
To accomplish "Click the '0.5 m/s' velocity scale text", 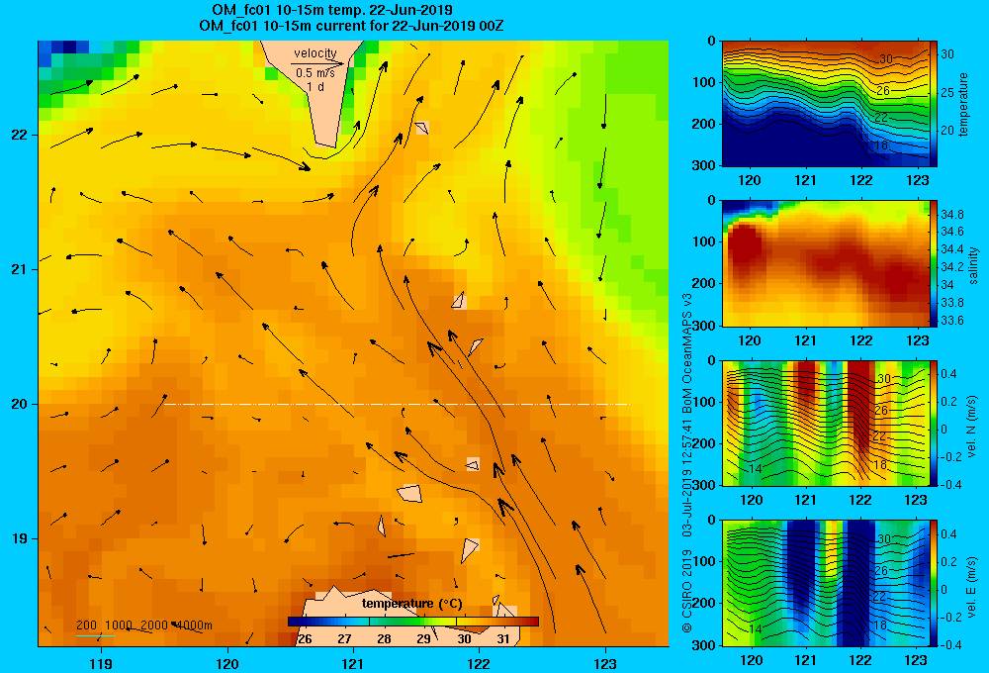I will pos(315,73).
